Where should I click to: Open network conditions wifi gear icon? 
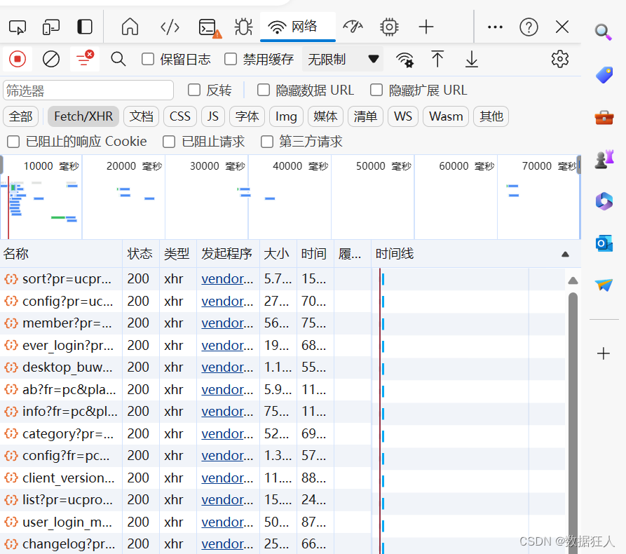(404, 60)
